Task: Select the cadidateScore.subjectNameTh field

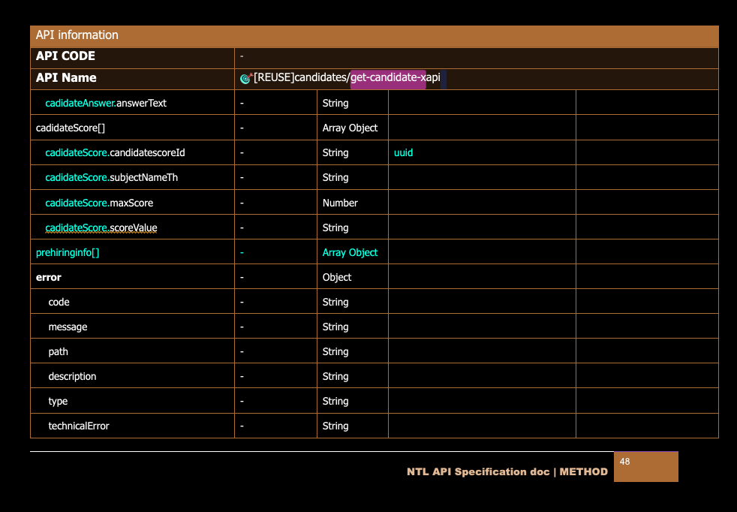Action: (x=111, y=177)
